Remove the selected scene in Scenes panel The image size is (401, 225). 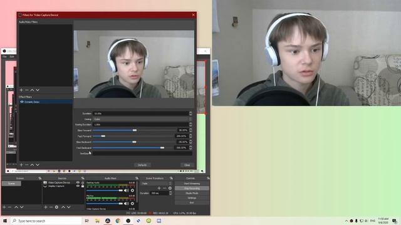(9, 207)
